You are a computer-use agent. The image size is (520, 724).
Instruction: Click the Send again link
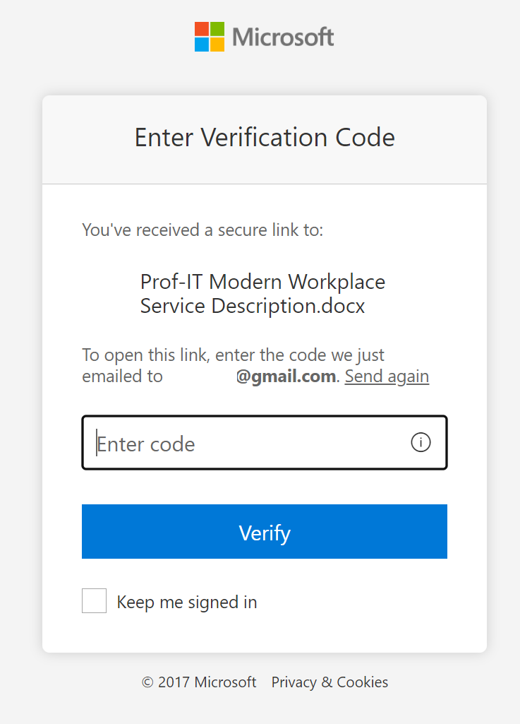[387, 376]
